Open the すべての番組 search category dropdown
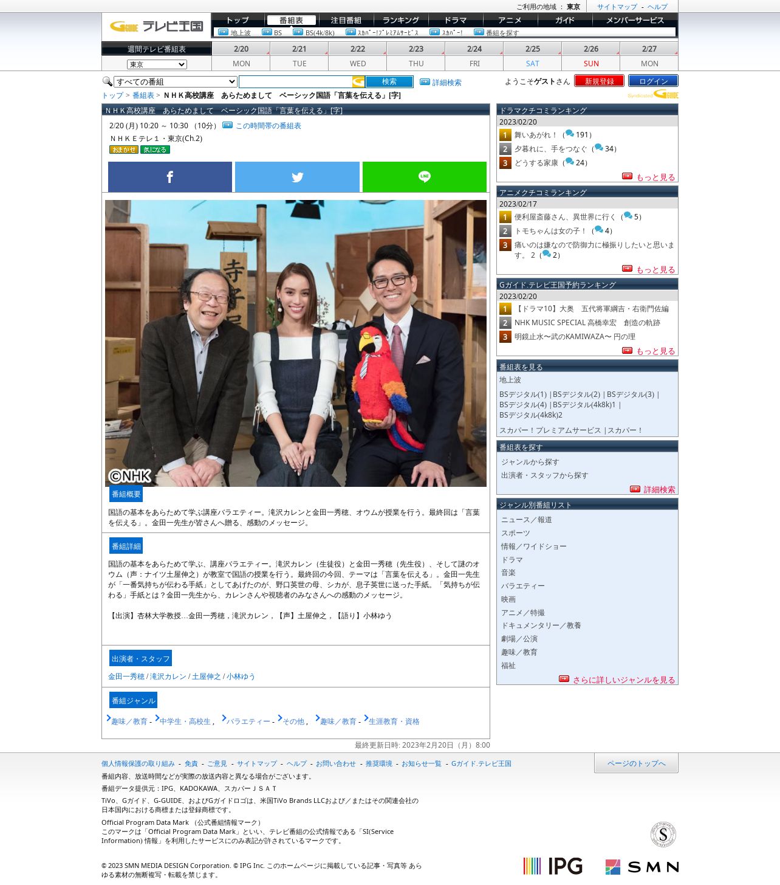Image resolution: width=780 pixels, height=885 pixels. coord(175,81)
